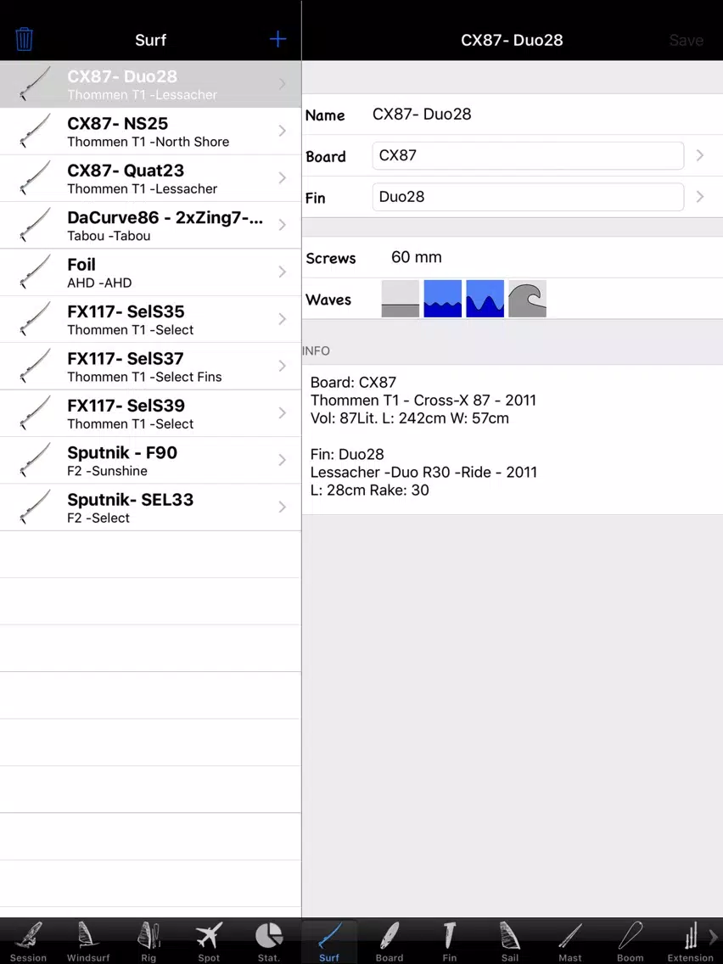Image resolution: width=723 pixels, height=964 pixels.
Task: Select CX87- Duo28 list row
Action: 151,84
